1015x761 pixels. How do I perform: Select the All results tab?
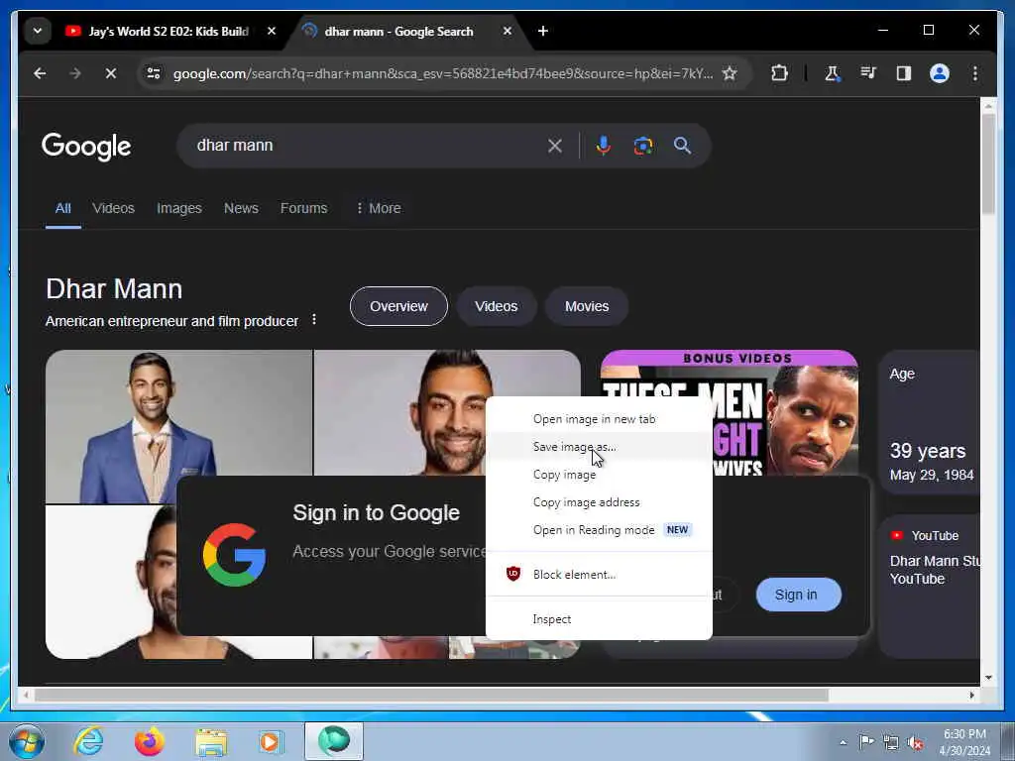[62, 208]
